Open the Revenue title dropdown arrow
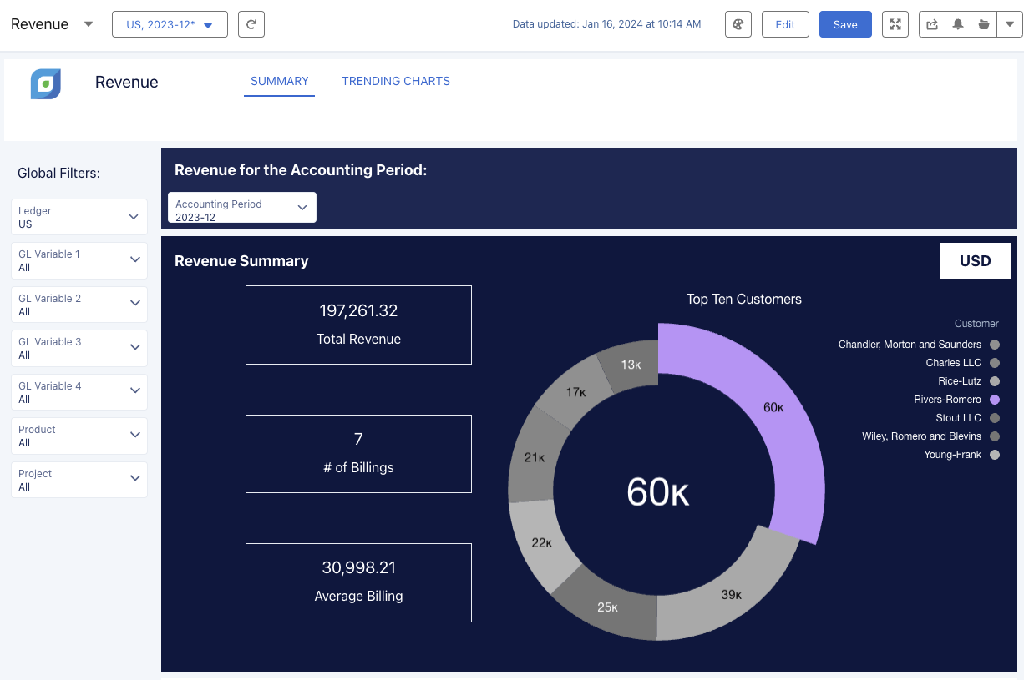Viewport: 1024px width, 680px height. click(x=89, y=24)
